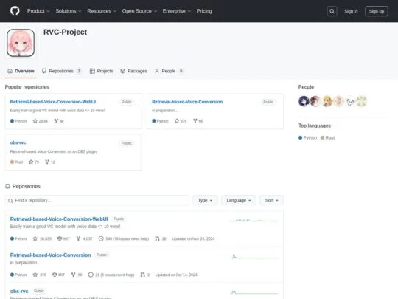The width and height of the screenshot is (398, 299).
Task: Open pull requests on WebUI list row
Action: click(161, 238)
